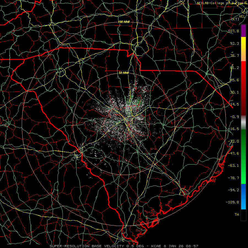Click the 30.1 value on the velocity scale

[234, 92]
